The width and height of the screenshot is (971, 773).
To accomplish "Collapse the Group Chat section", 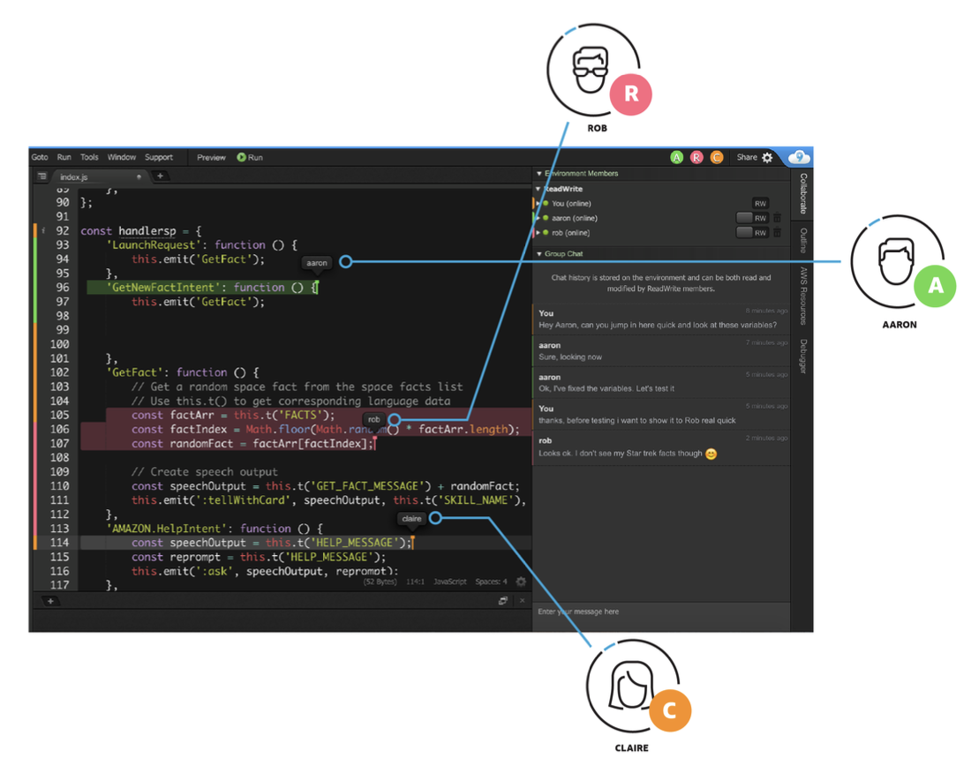I will point(539,254).
